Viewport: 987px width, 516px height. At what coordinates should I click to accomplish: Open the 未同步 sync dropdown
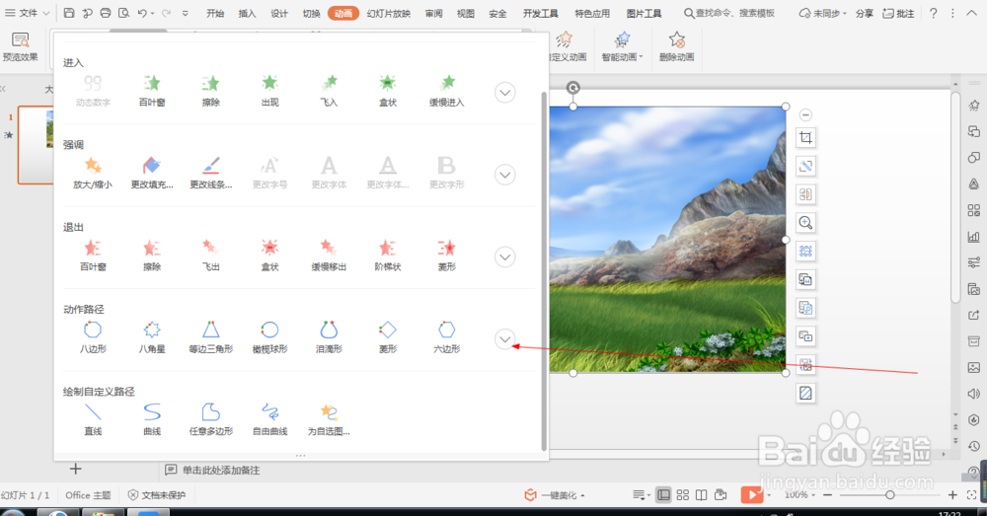pyautogui.click(x=822, y=13)
